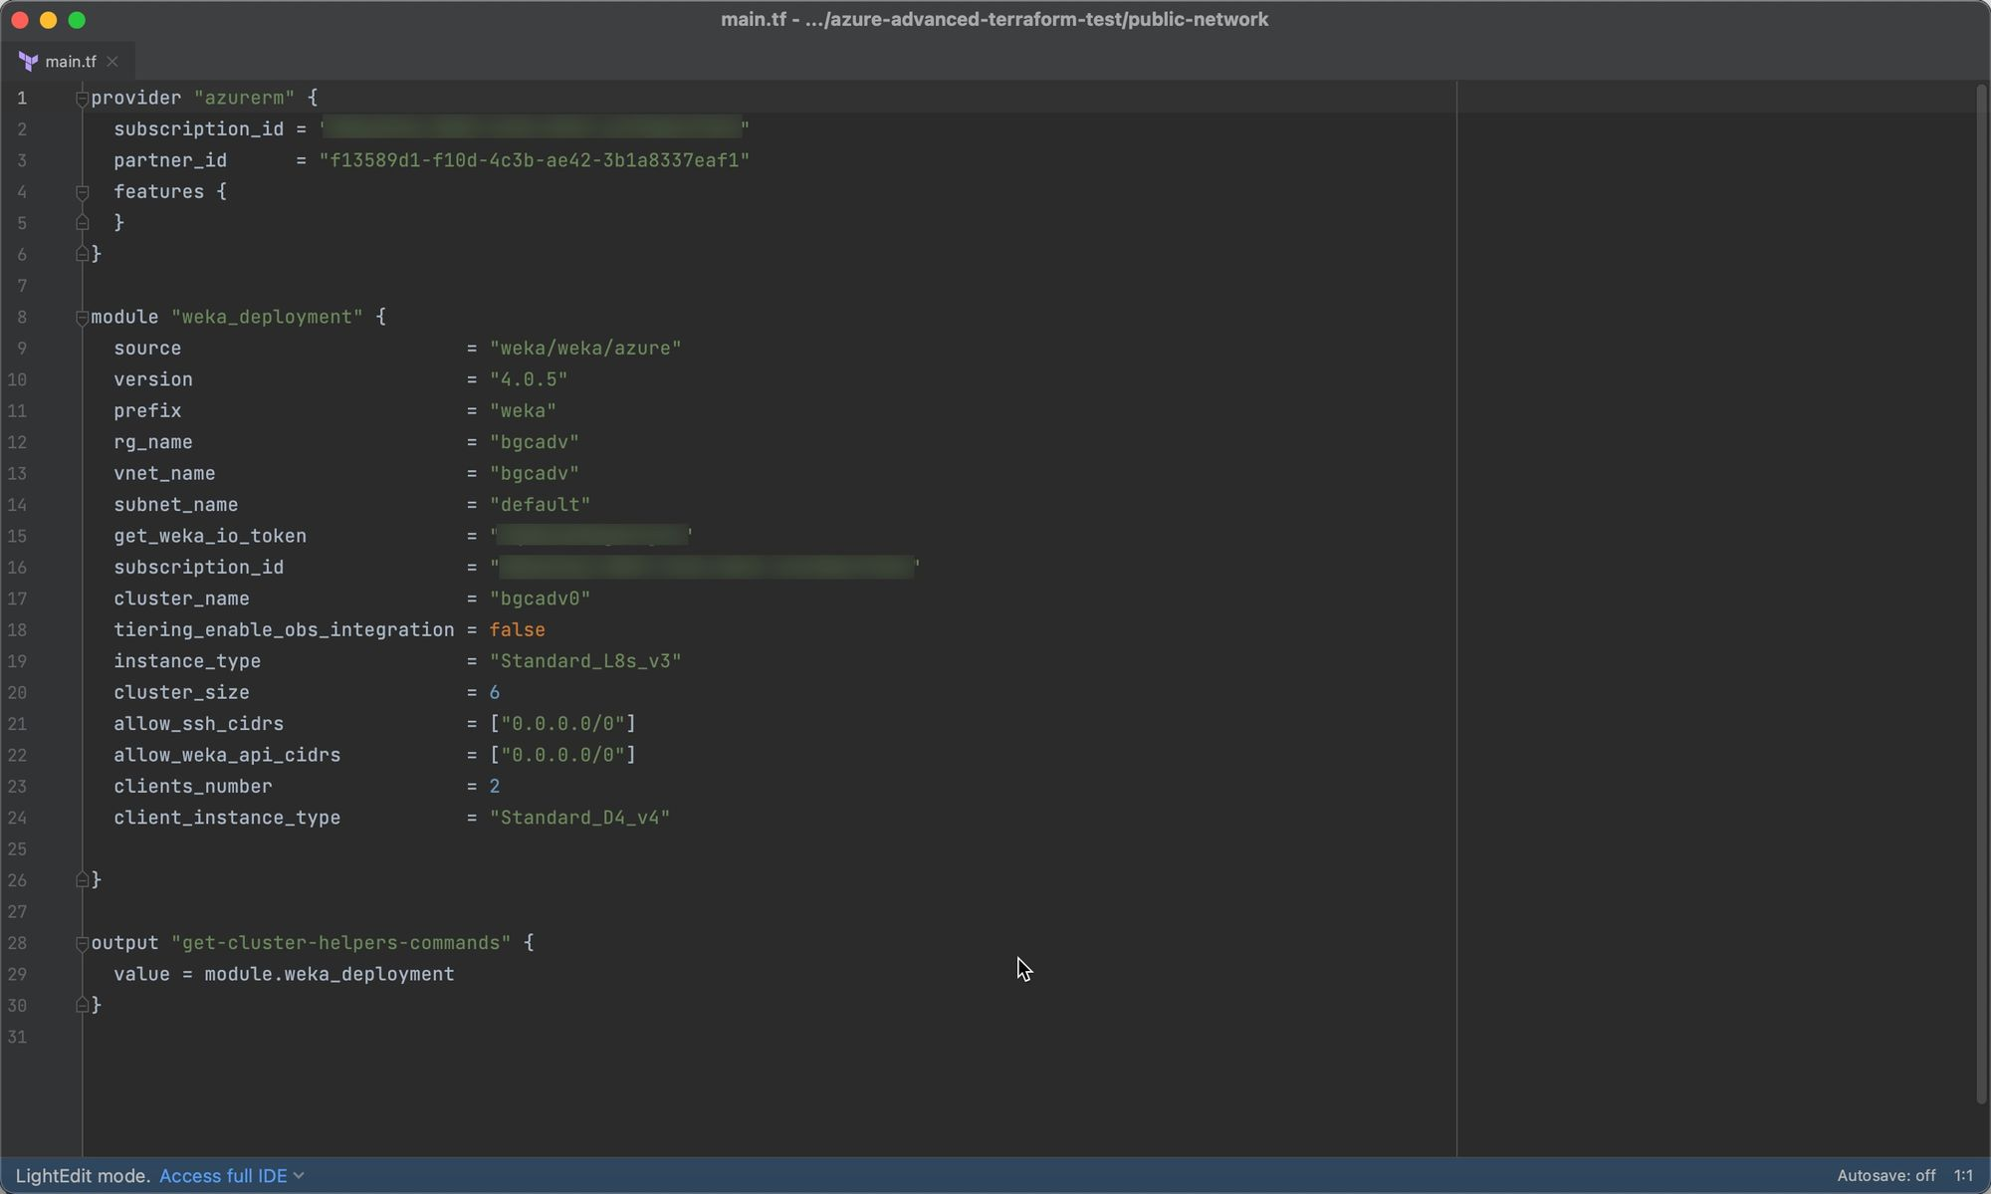This screenshot has width=1991, height=1194.
Task: Click the green full-screen window button
Action: coord(77,20)
